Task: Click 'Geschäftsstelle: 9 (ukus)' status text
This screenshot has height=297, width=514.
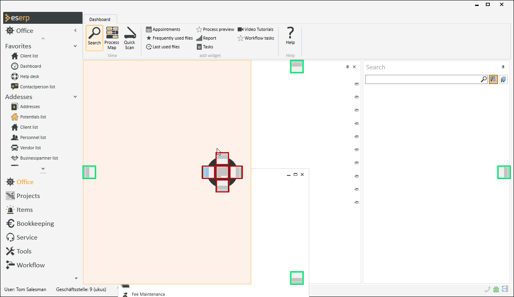Action: (81, 289)
